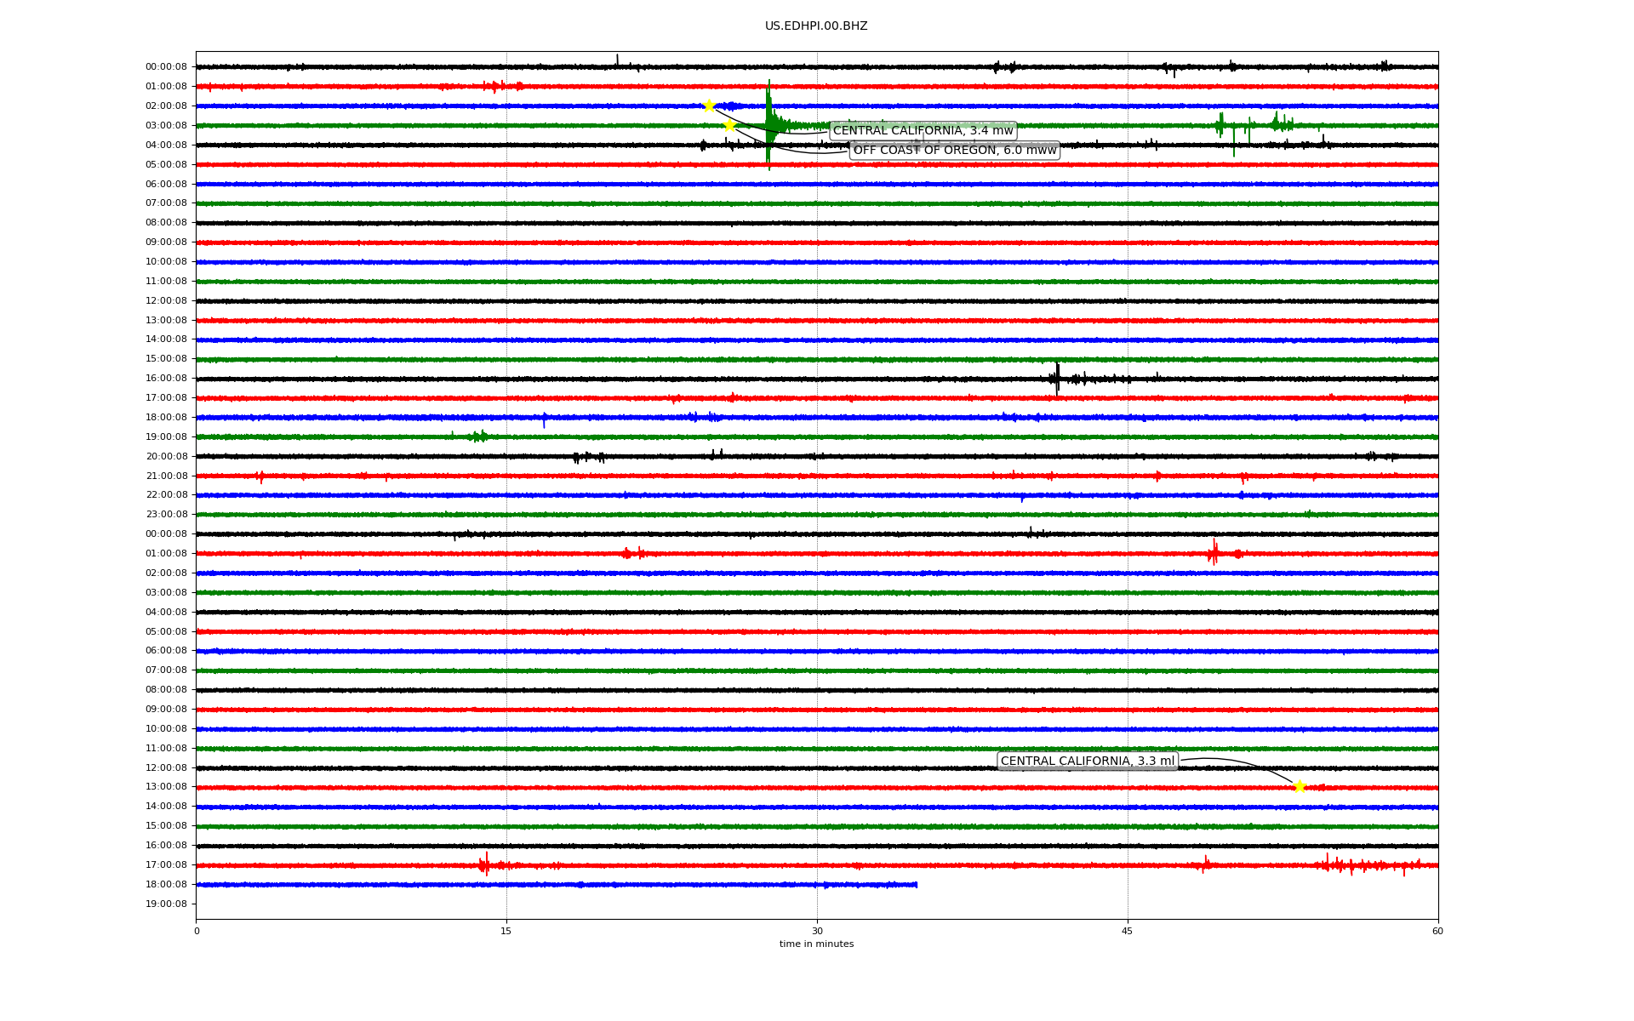
Task: Click the 60 tick label on the x-axis
Action: [1437, 931]
